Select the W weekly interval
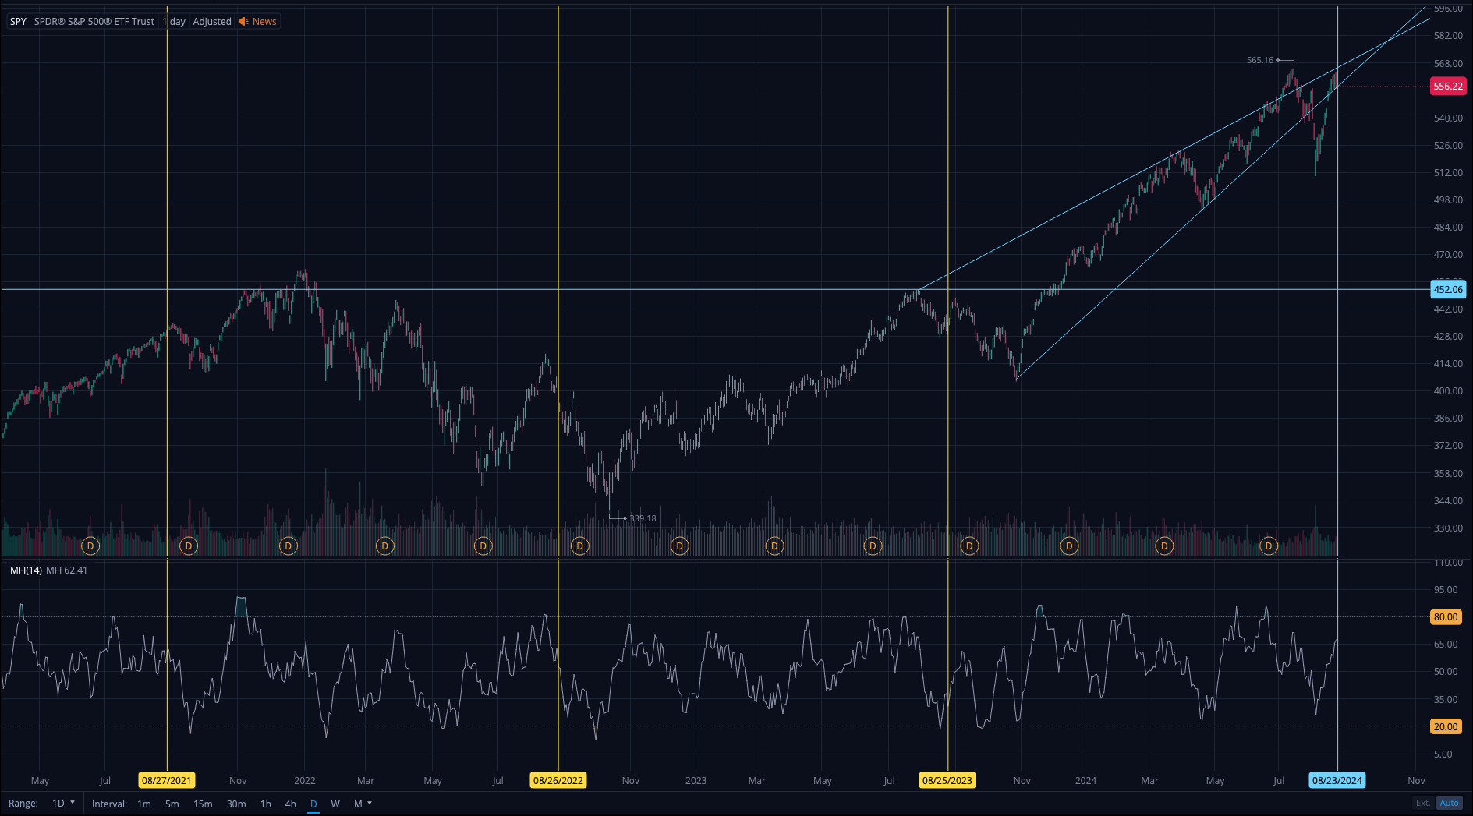The height and width of the screenshot is (816, 1473). point(335,804)
